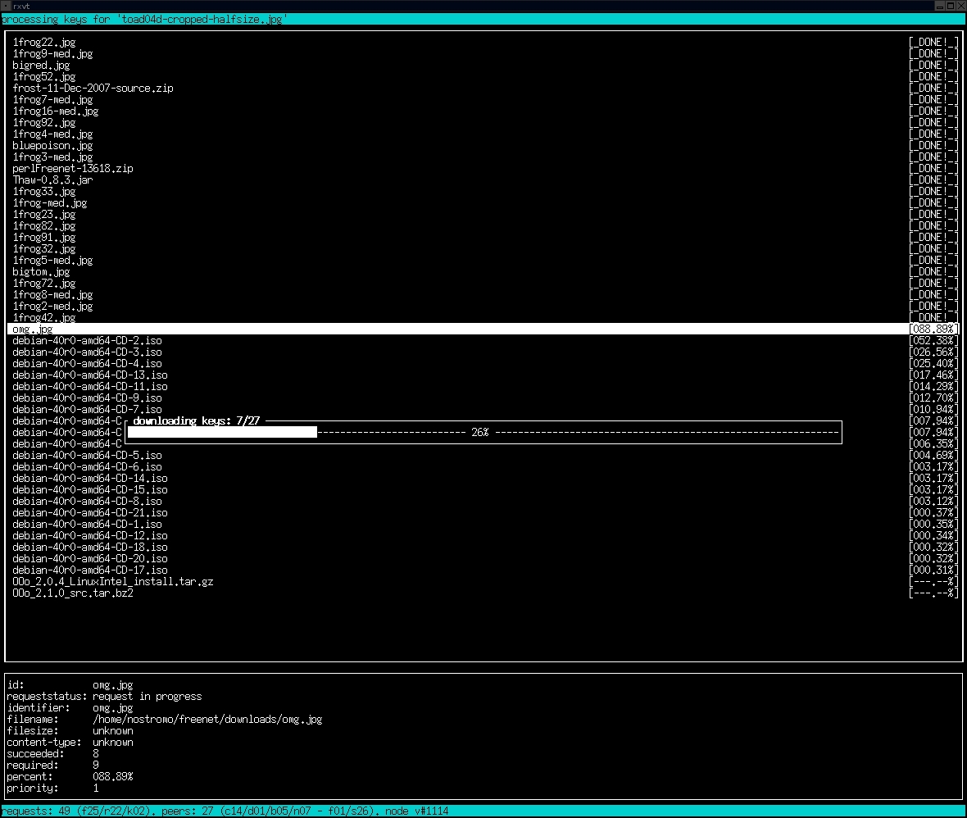Select the OOo_2.1.0_src.tar.bz2 entry
Screen dimensions: 967x818
(73, 593)
